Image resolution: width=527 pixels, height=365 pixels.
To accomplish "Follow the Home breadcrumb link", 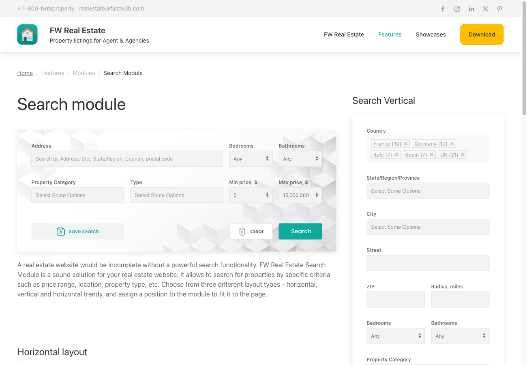I will click(25, 73).
